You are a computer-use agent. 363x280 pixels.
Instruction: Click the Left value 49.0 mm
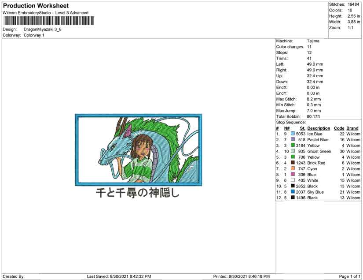(x=315, y=64)
